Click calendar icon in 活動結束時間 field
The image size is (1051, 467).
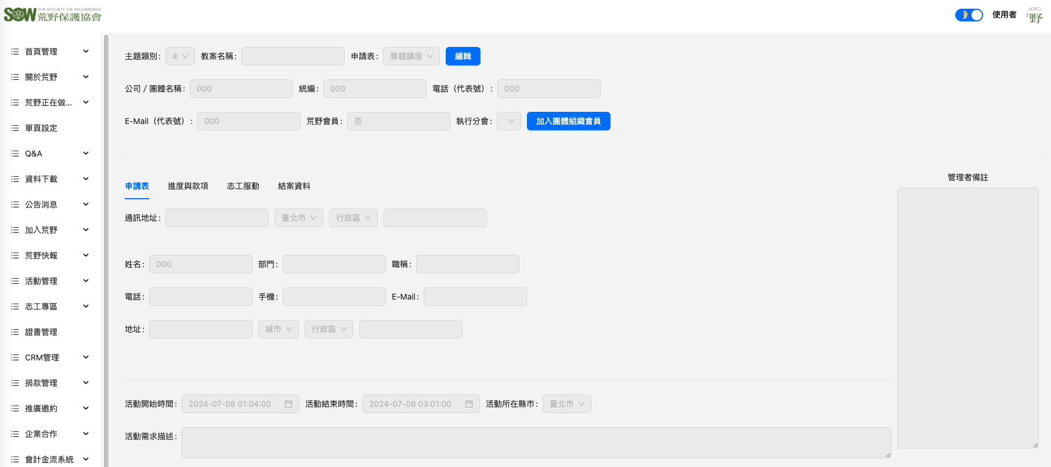pos(469,404)
